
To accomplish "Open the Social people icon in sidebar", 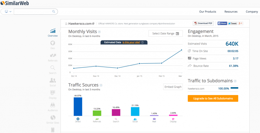I will pyautogui.click(x=53, y=80).
